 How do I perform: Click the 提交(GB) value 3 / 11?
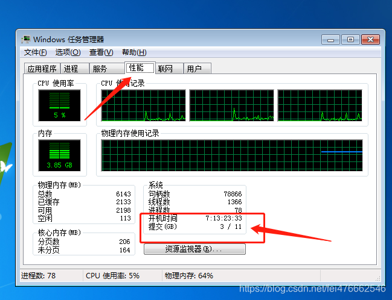click(x=231, y=227)
